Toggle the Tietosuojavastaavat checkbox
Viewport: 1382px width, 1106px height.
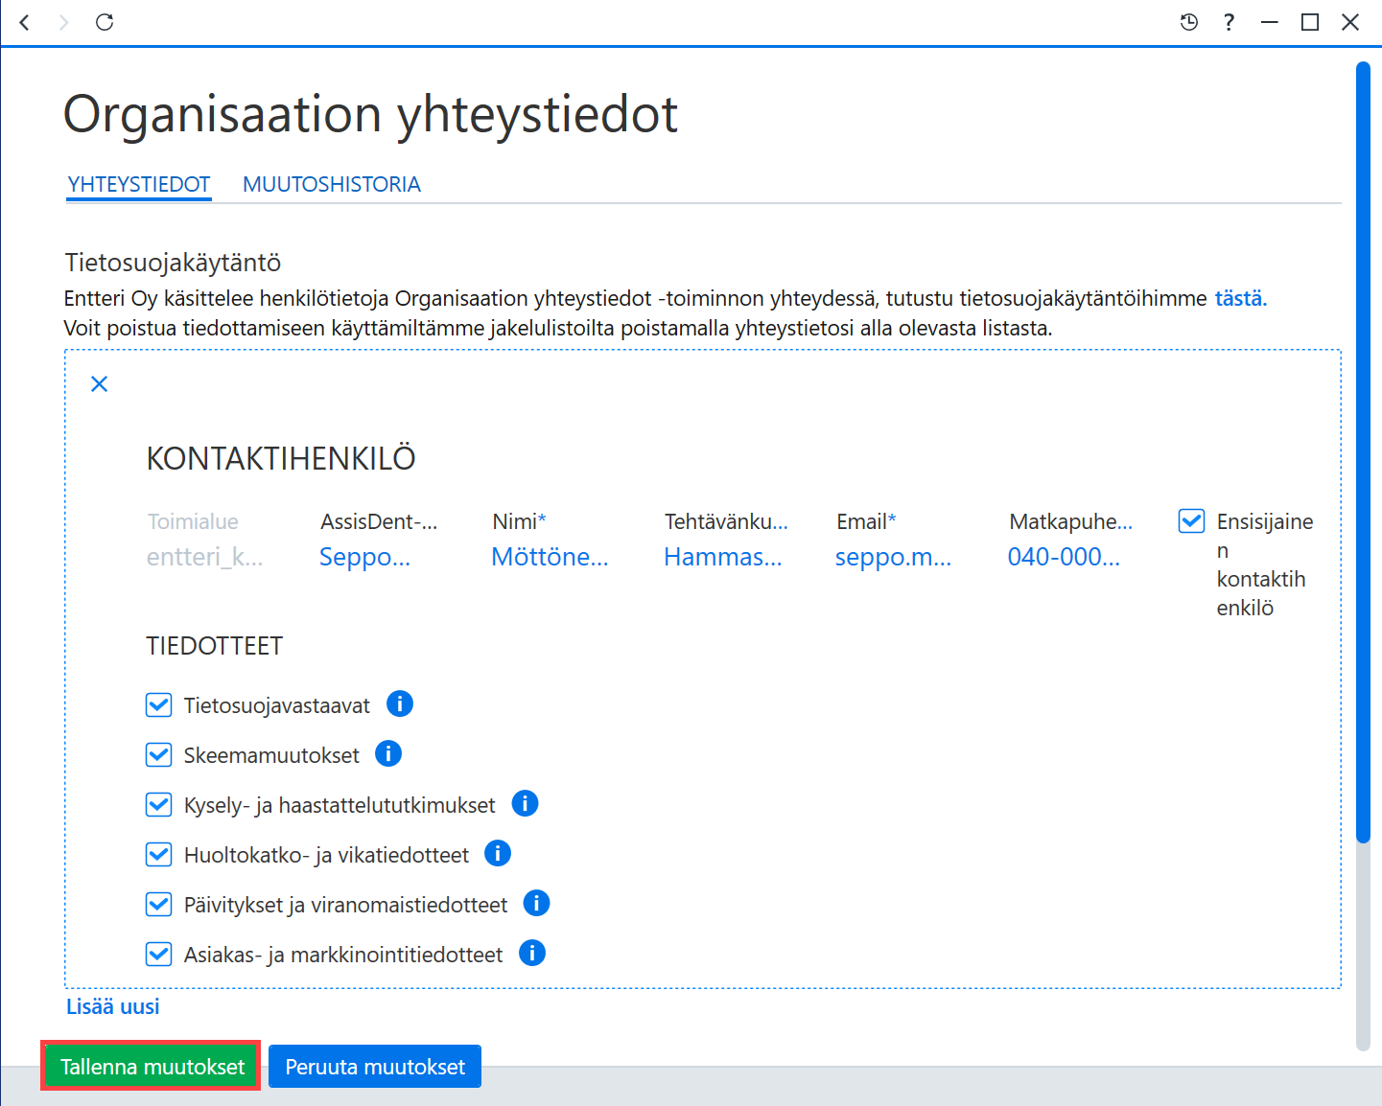tap(158, 705)
